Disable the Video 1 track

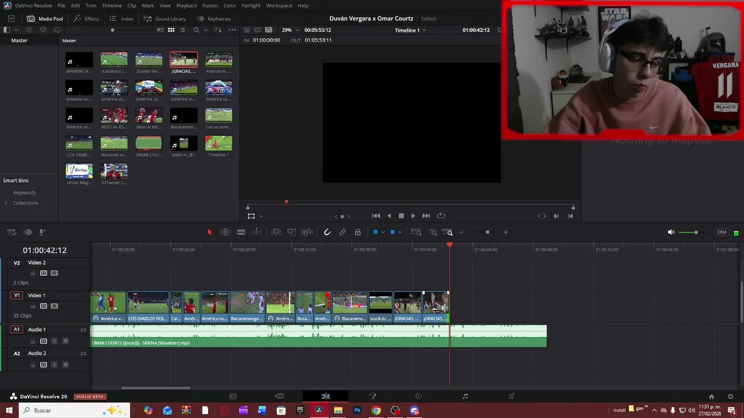pos(54,306)
